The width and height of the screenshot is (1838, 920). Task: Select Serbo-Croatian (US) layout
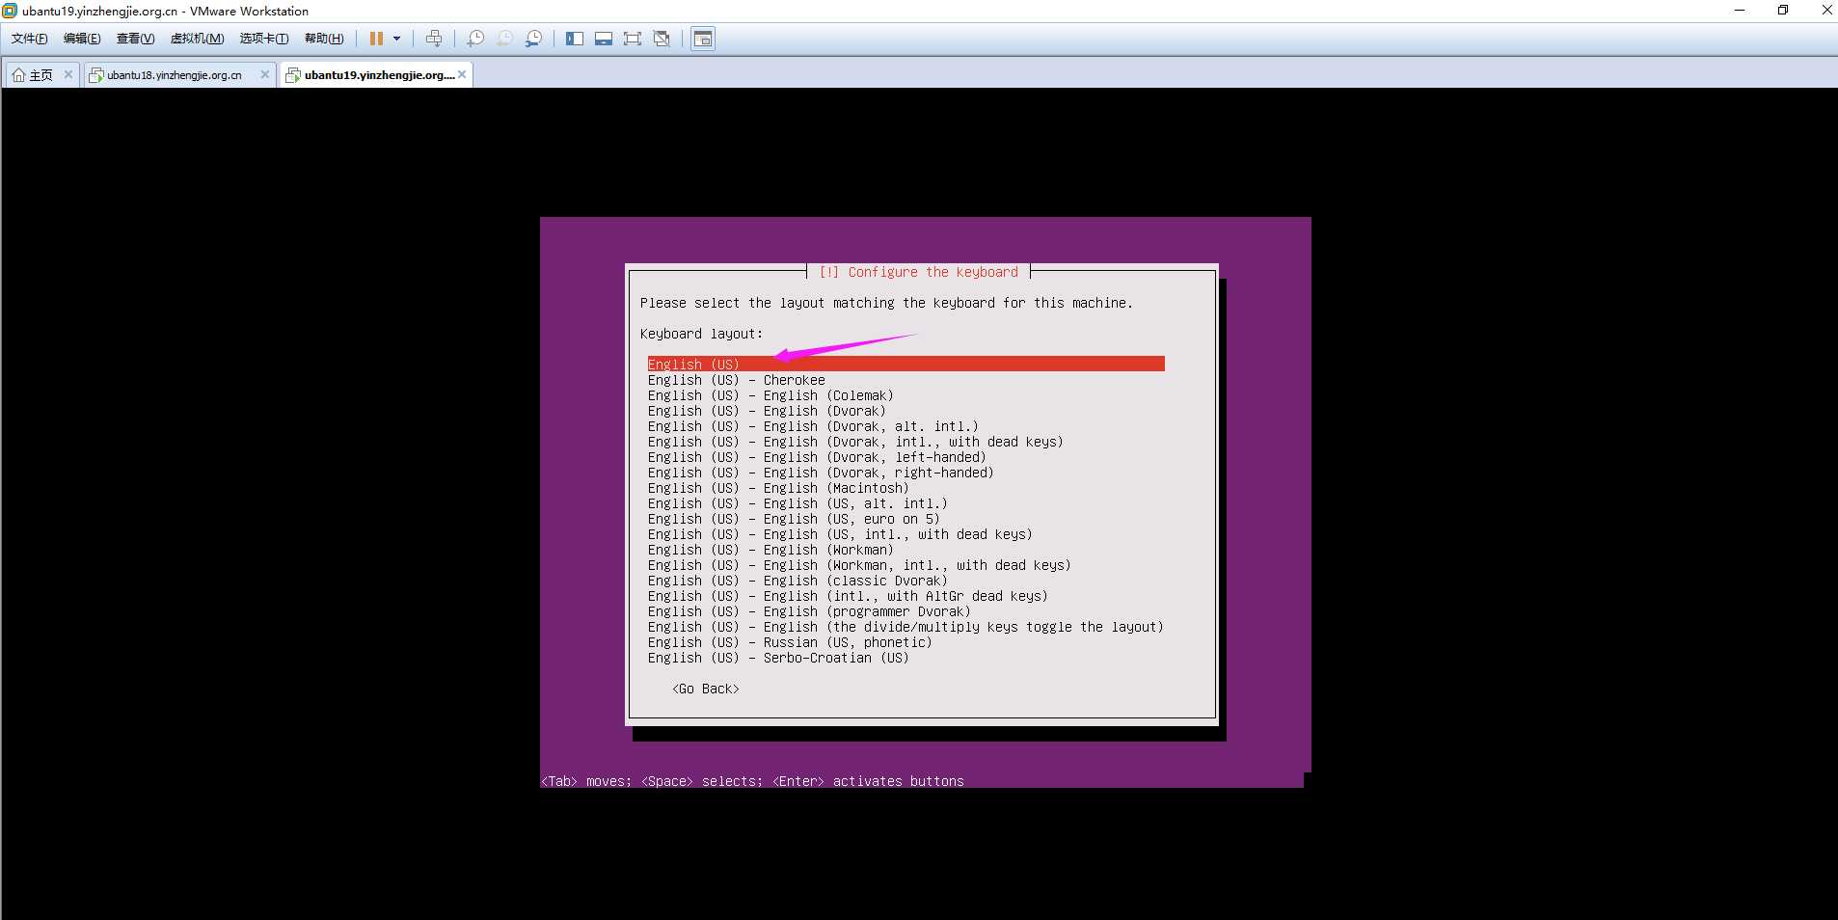click(778, 658)
